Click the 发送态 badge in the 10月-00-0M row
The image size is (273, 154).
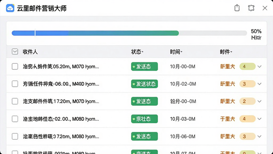(144, 67)
